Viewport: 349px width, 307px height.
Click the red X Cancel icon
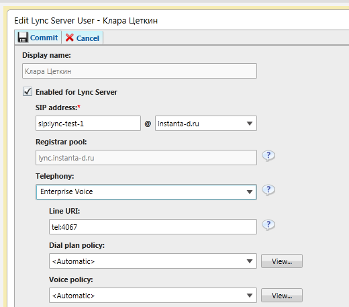tap(70, 38)
